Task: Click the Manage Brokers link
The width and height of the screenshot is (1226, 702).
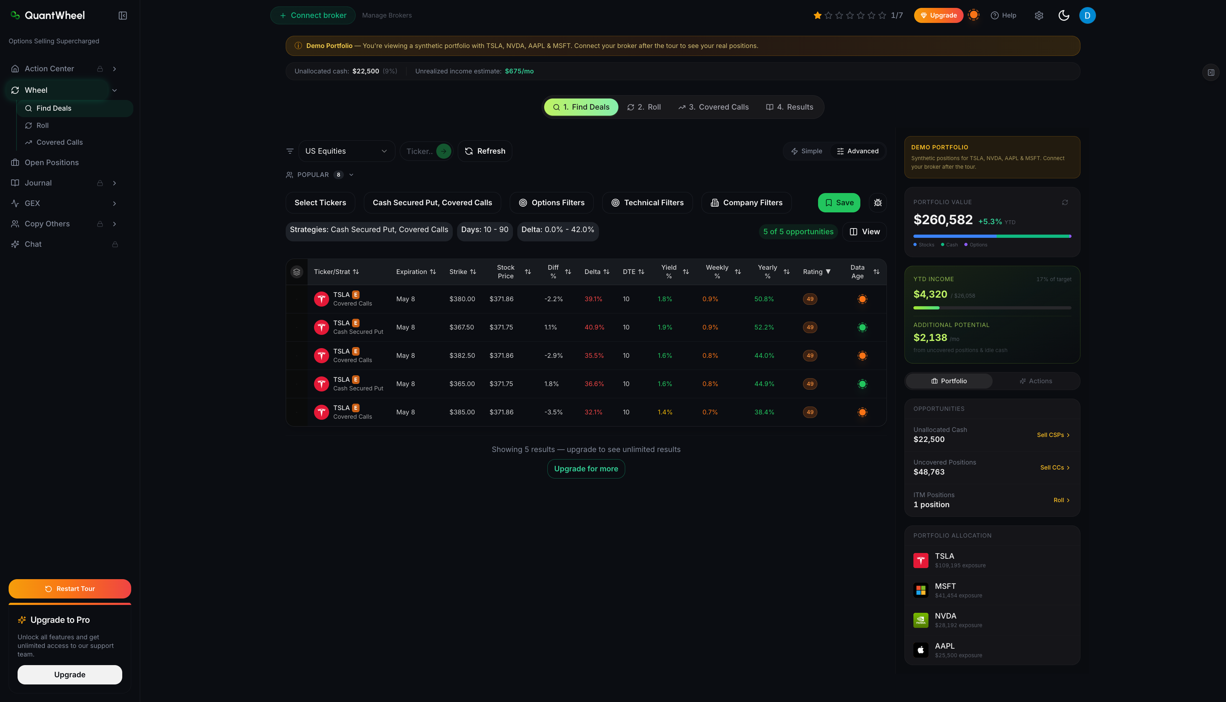Action: coord(387,15)
